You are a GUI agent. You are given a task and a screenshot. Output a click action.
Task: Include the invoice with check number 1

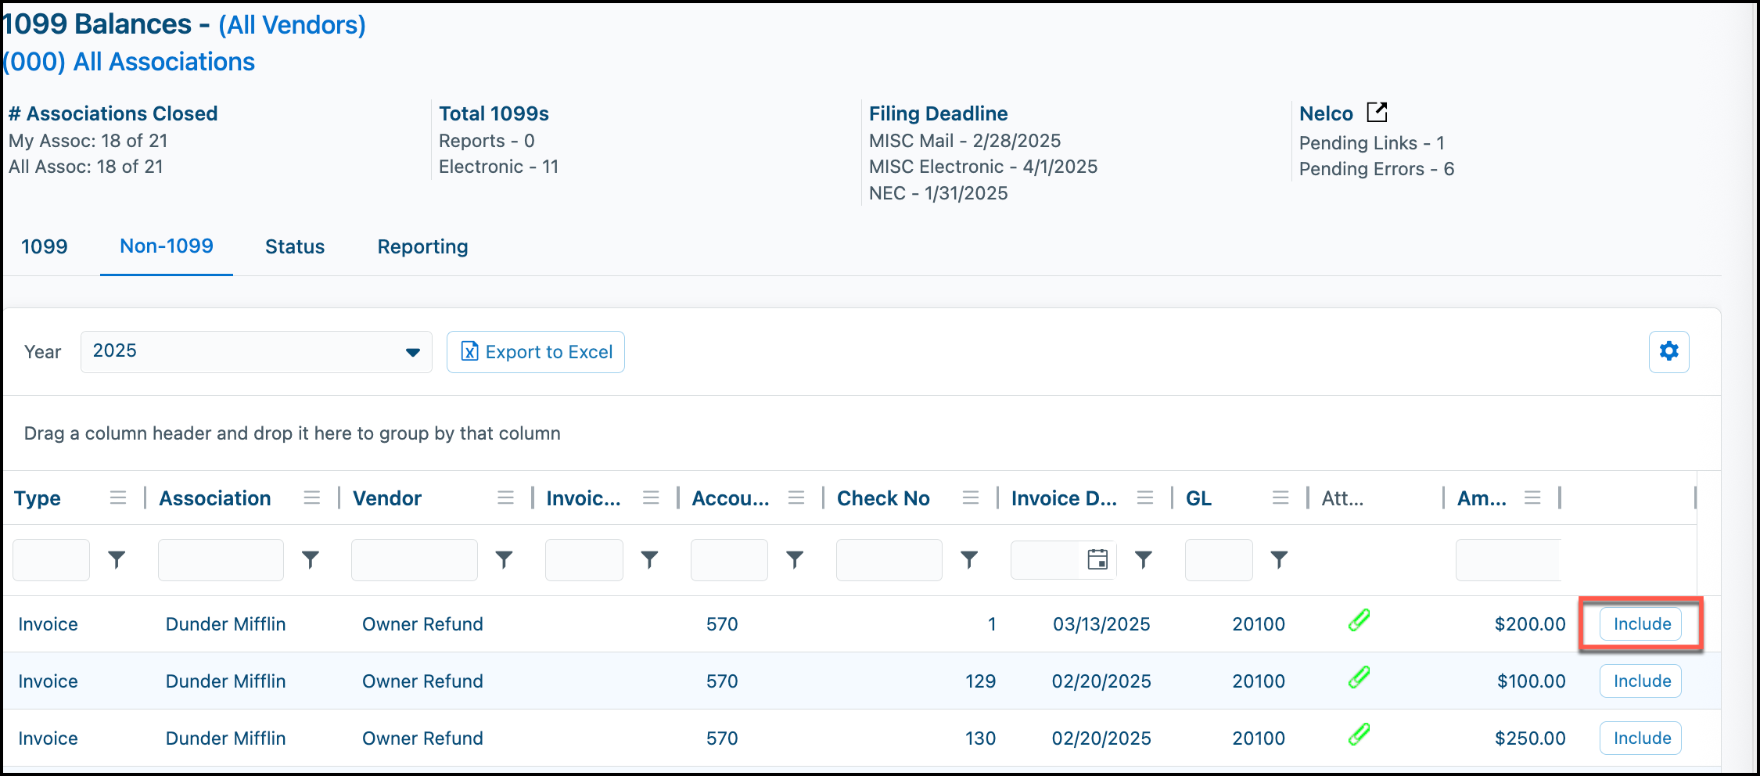coord(1641,624)
